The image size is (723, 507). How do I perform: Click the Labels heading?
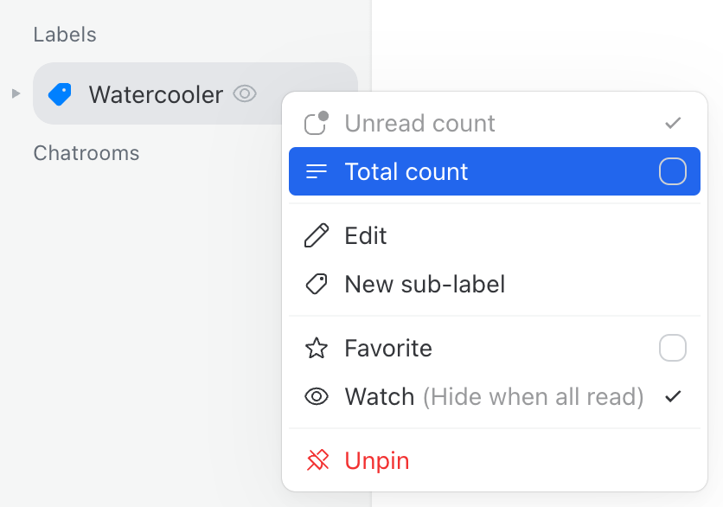click(64, 35)
